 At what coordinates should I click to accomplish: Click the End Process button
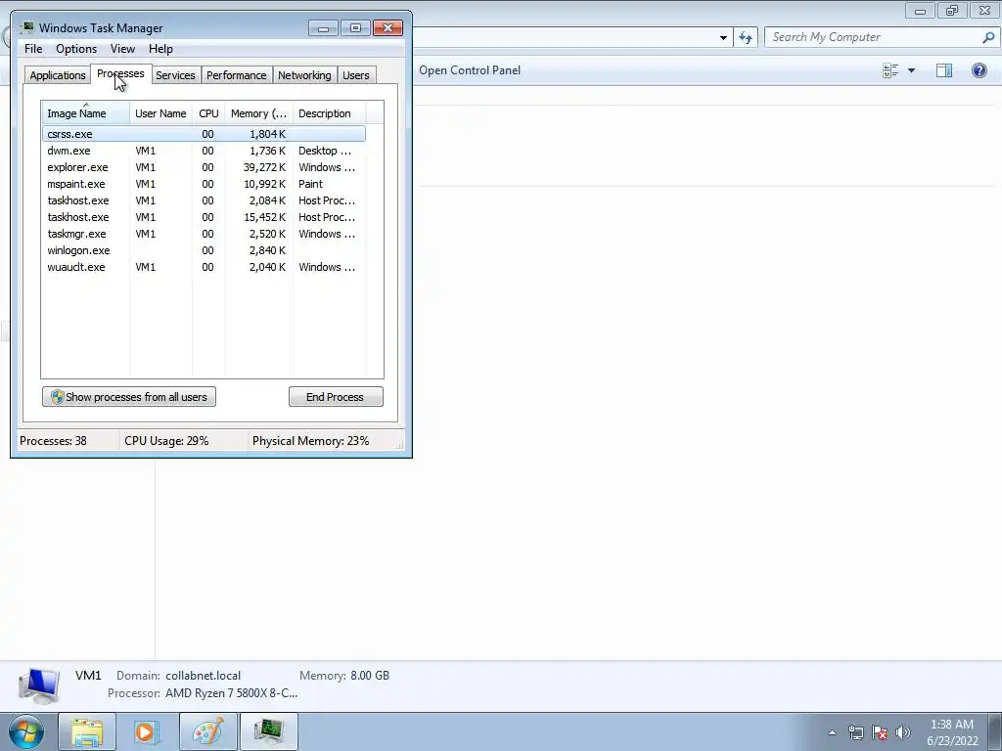point(336,397)
